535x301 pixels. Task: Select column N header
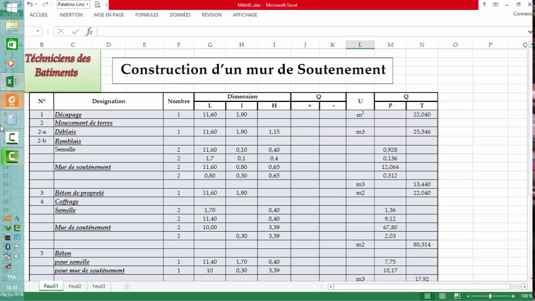point(422,45)
